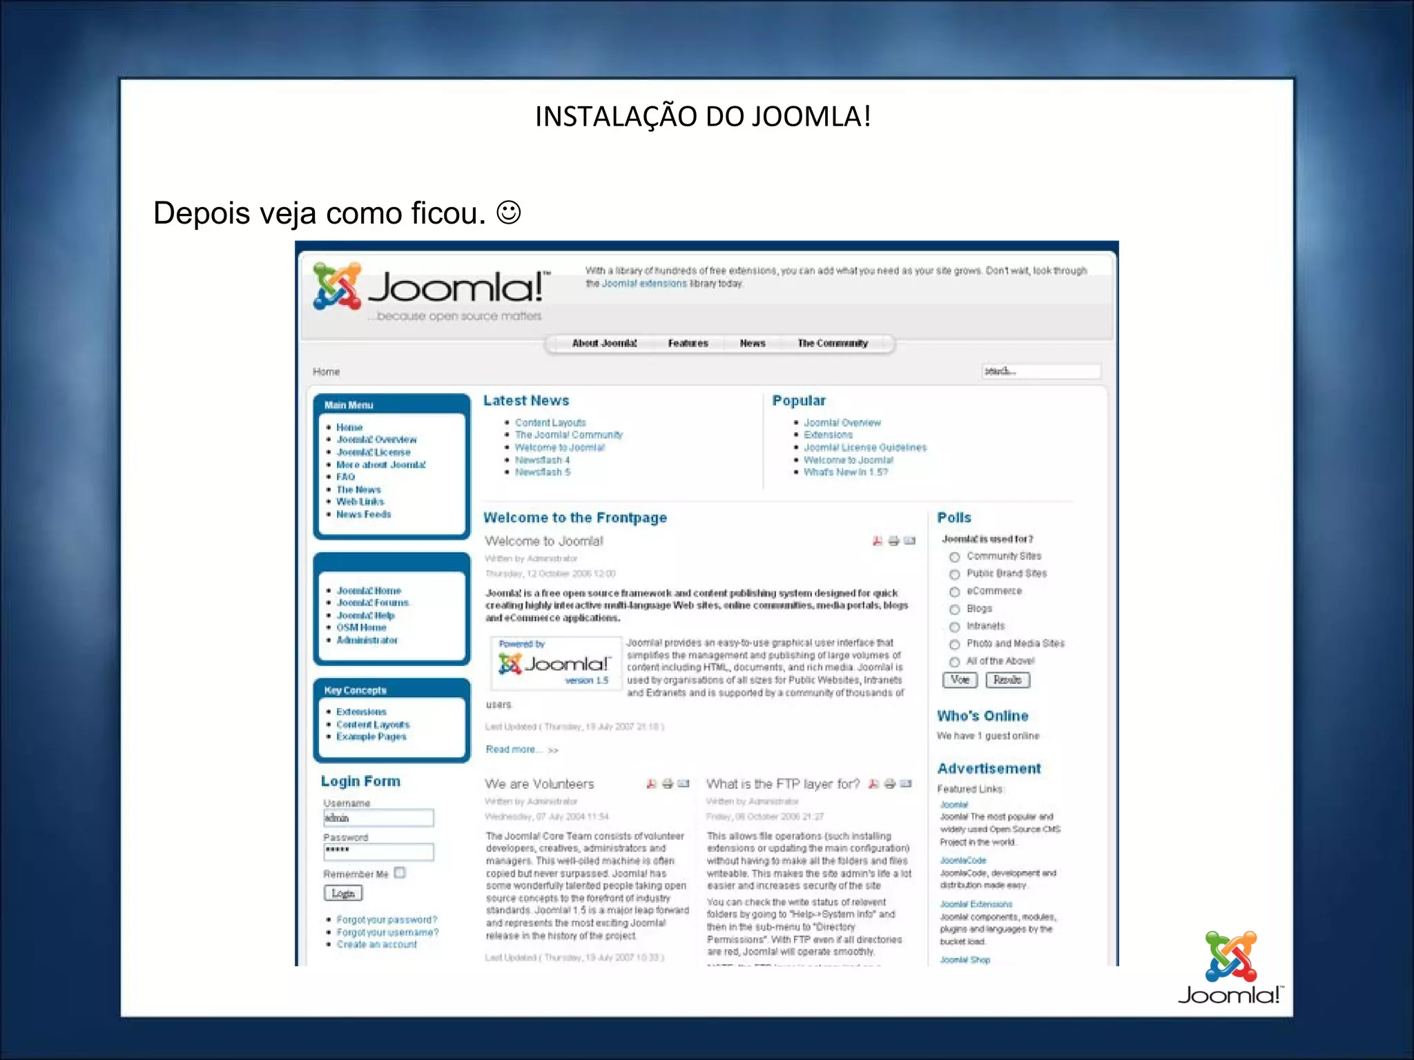This screenshot has height=1060, width=1414.
Task: Open PDF icon for We are Volunteers article
Action: click(x=651, y=784)
